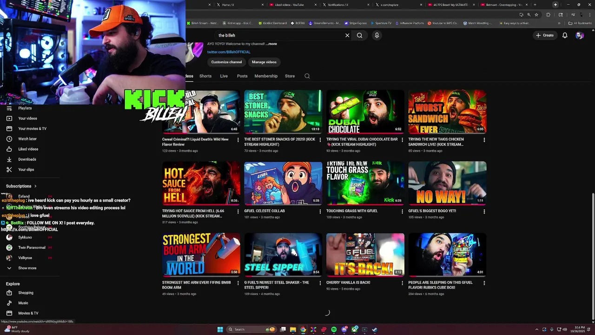Search within the channel using the magnifier icon
Image resolution: width=595 pixels, height=335 pixels.
pyautogui.click(x=307, y=76)
